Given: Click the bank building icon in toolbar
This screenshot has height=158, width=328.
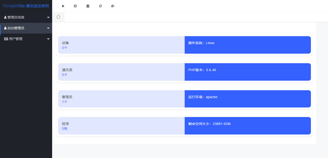Looking at the screenshot, I should tap(88, 6).
